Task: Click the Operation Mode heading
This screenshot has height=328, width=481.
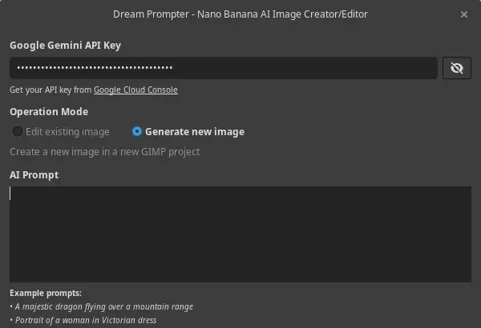Action: point(49,112)
